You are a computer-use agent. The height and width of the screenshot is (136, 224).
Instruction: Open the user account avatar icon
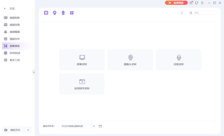click(191, 3)
